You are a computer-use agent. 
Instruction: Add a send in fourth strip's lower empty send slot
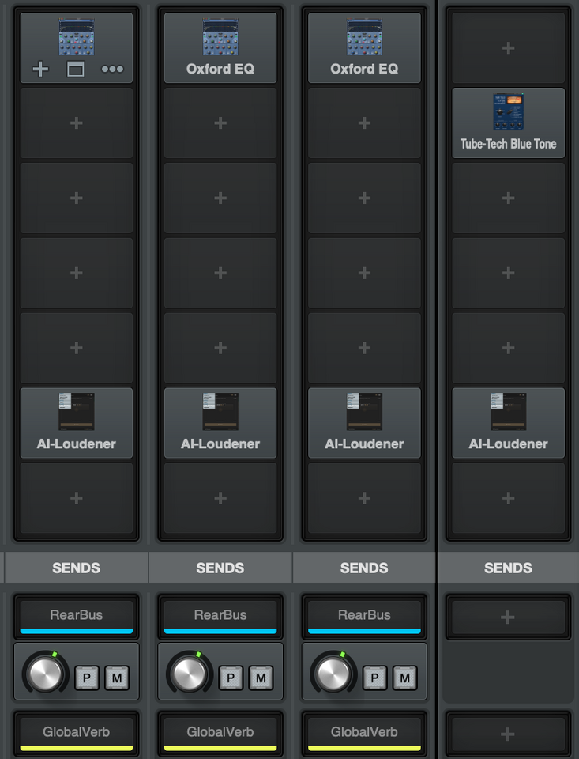pos(508,734)
